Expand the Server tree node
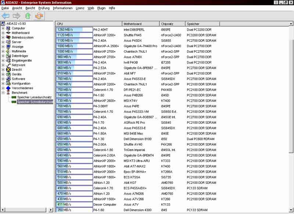 [3, 42]
